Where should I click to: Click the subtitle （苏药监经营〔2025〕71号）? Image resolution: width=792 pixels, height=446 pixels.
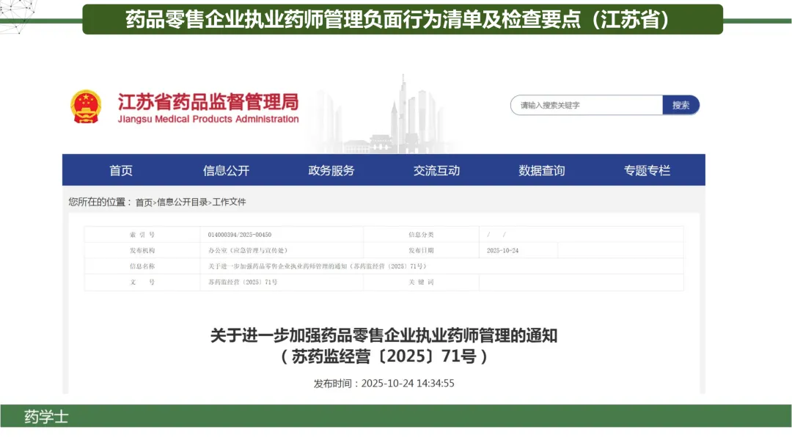pos(384,357)
